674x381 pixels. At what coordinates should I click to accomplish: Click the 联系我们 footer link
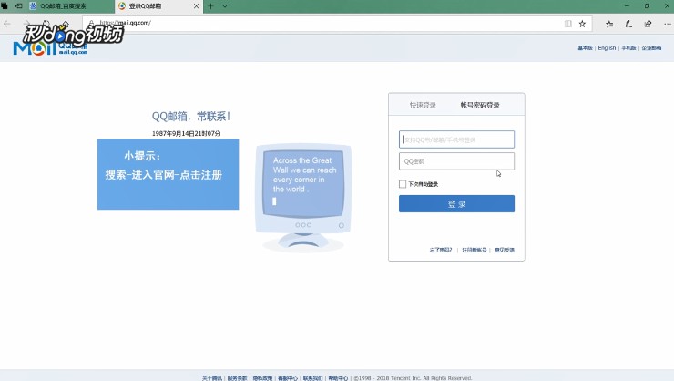312,378
